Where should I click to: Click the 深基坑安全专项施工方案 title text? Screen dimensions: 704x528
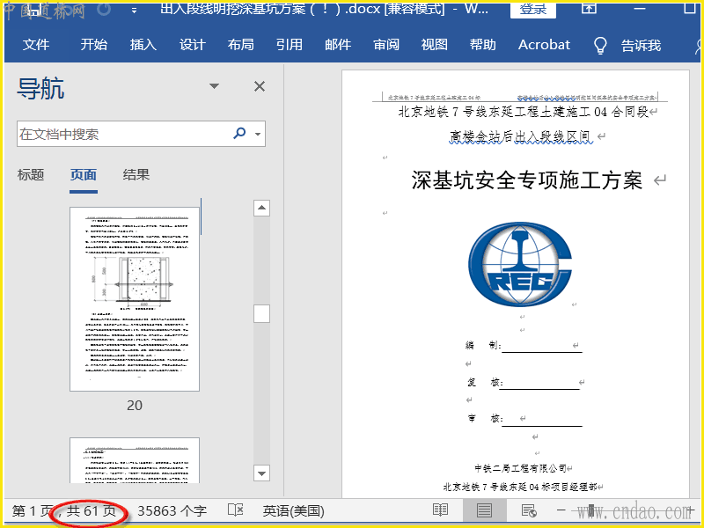(x=526, y=180)
